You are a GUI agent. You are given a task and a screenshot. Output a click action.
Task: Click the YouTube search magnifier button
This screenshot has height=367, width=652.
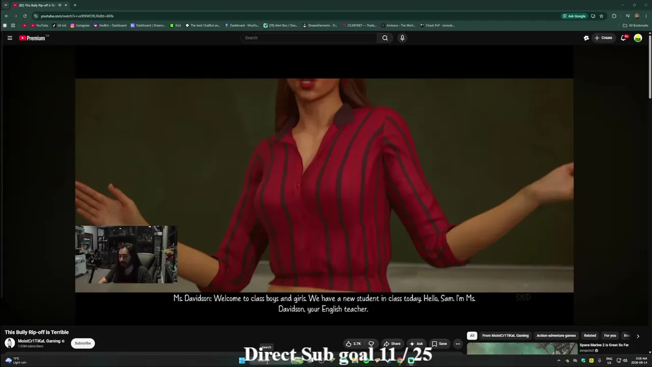[x=385, y=38]
